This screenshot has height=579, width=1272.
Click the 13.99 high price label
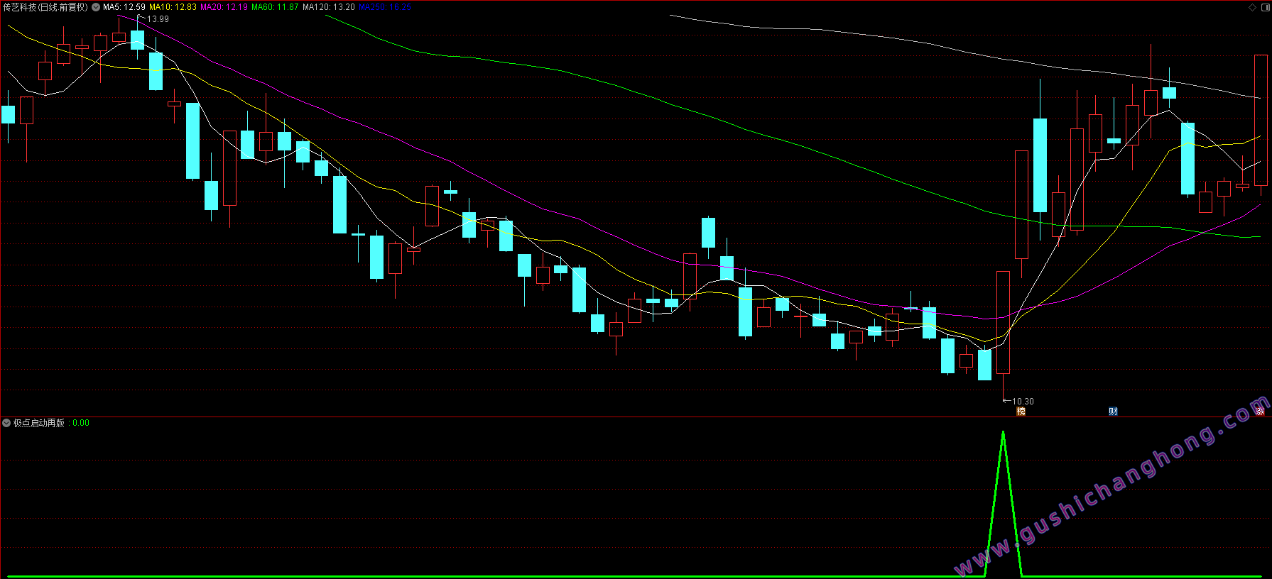pos(158,19)
